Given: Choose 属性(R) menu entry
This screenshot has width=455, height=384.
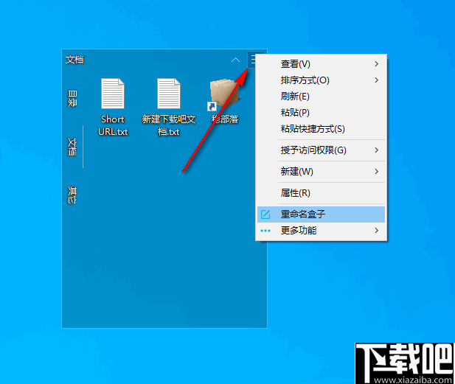Looking at the screenshot, I should point(321,193).
